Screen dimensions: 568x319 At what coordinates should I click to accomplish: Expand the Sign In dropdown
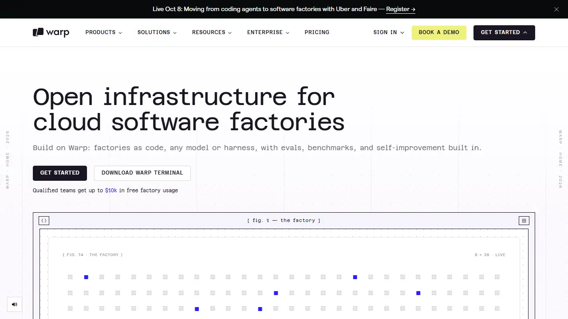[389, 32]
